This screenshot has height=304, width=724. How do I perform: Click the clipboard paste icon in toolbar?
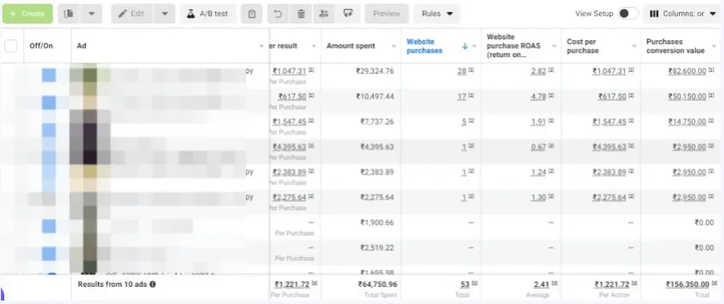[251, 14]
